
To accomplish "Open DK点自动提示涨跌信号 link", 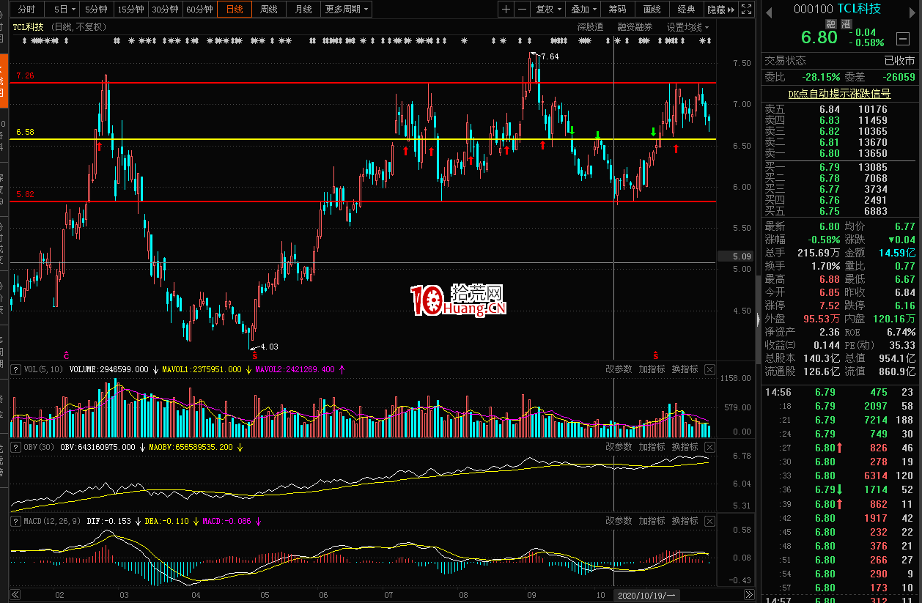I will point(839,94).
